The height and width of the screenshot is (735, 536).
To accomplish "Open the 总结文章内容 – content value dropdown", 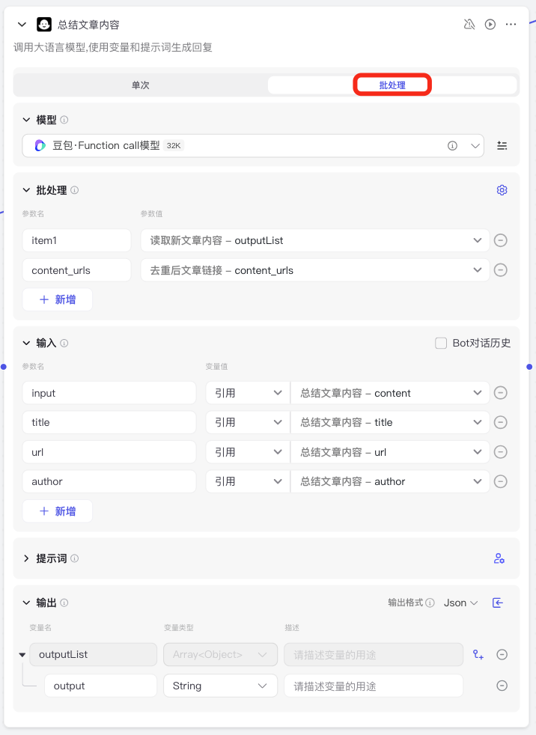I will point(390,393).
